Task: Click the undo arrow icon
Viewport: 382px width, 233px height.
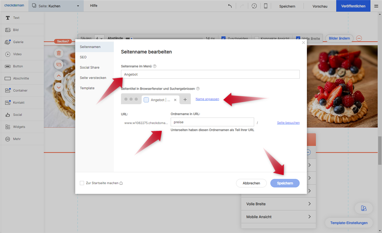Action: tap(230, 6)
